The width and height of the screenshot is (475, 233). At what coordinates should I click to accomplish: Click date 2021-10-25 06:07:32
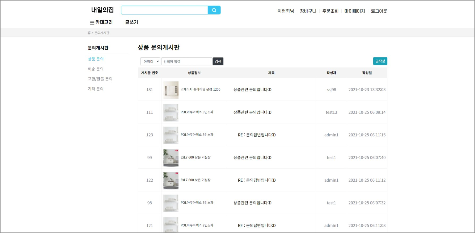pos(367,203)
